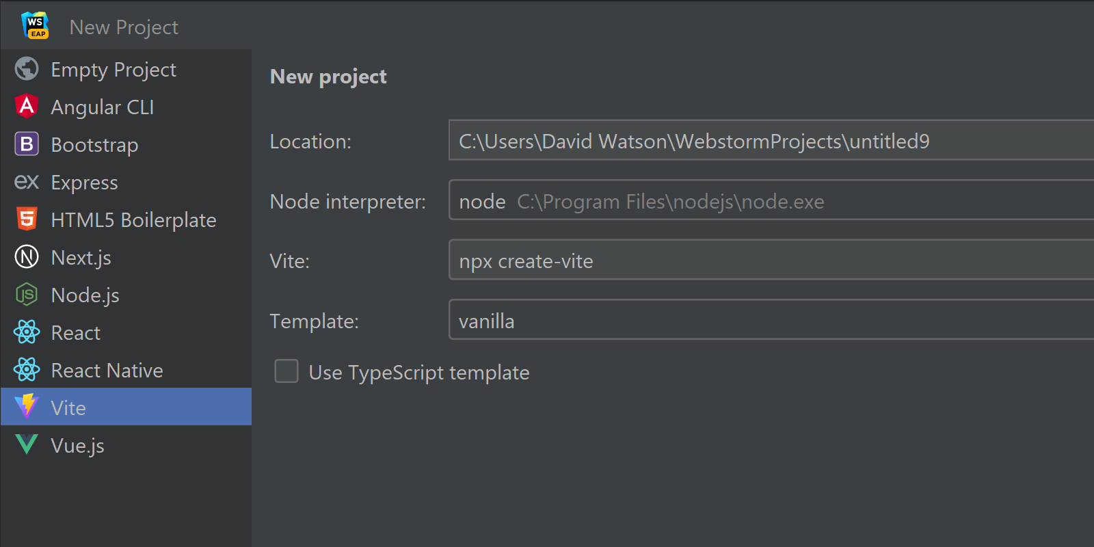The image size is (1094, 547).
Task: Select the Vue.js logo icon
Action: coord(25,445)
